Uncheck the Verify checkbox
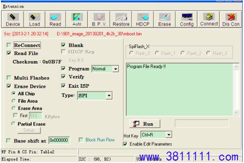The width and height of the screenshot is (244, 163). tap(63, 77)
